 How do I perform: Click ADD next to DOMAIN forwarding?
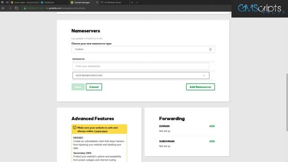click(x=212, y=126)
